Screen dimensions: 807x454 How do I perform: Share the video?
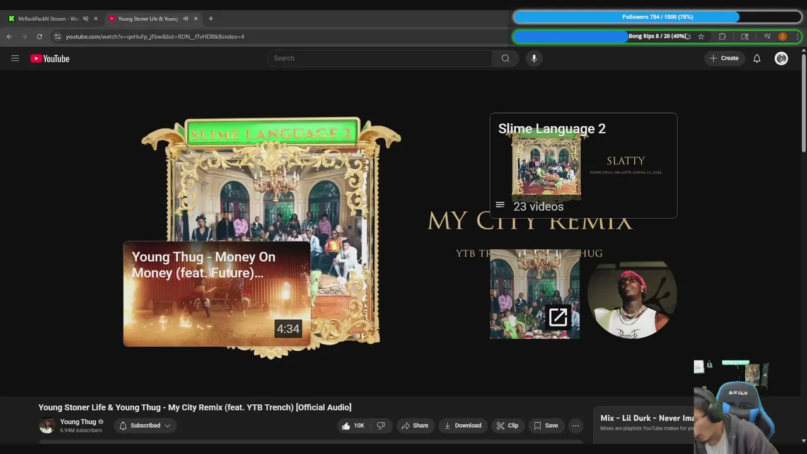click(415, 426)
